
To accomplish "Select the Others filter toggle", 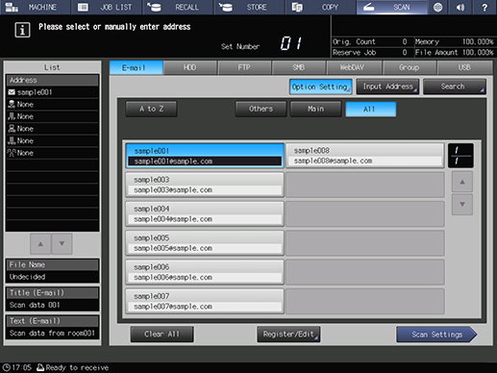I will click(261, 109).
